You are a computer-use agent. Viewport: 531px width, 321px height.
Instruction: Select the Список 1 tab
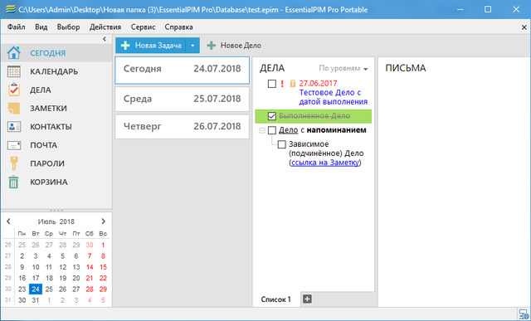click(x=276, y=299)
